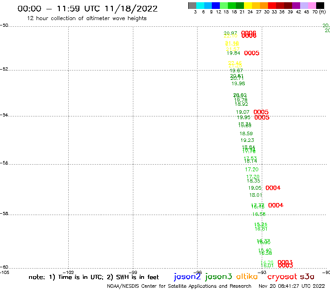
Task: Click the gray swatch in the color legend
Action: click(192, 5)
